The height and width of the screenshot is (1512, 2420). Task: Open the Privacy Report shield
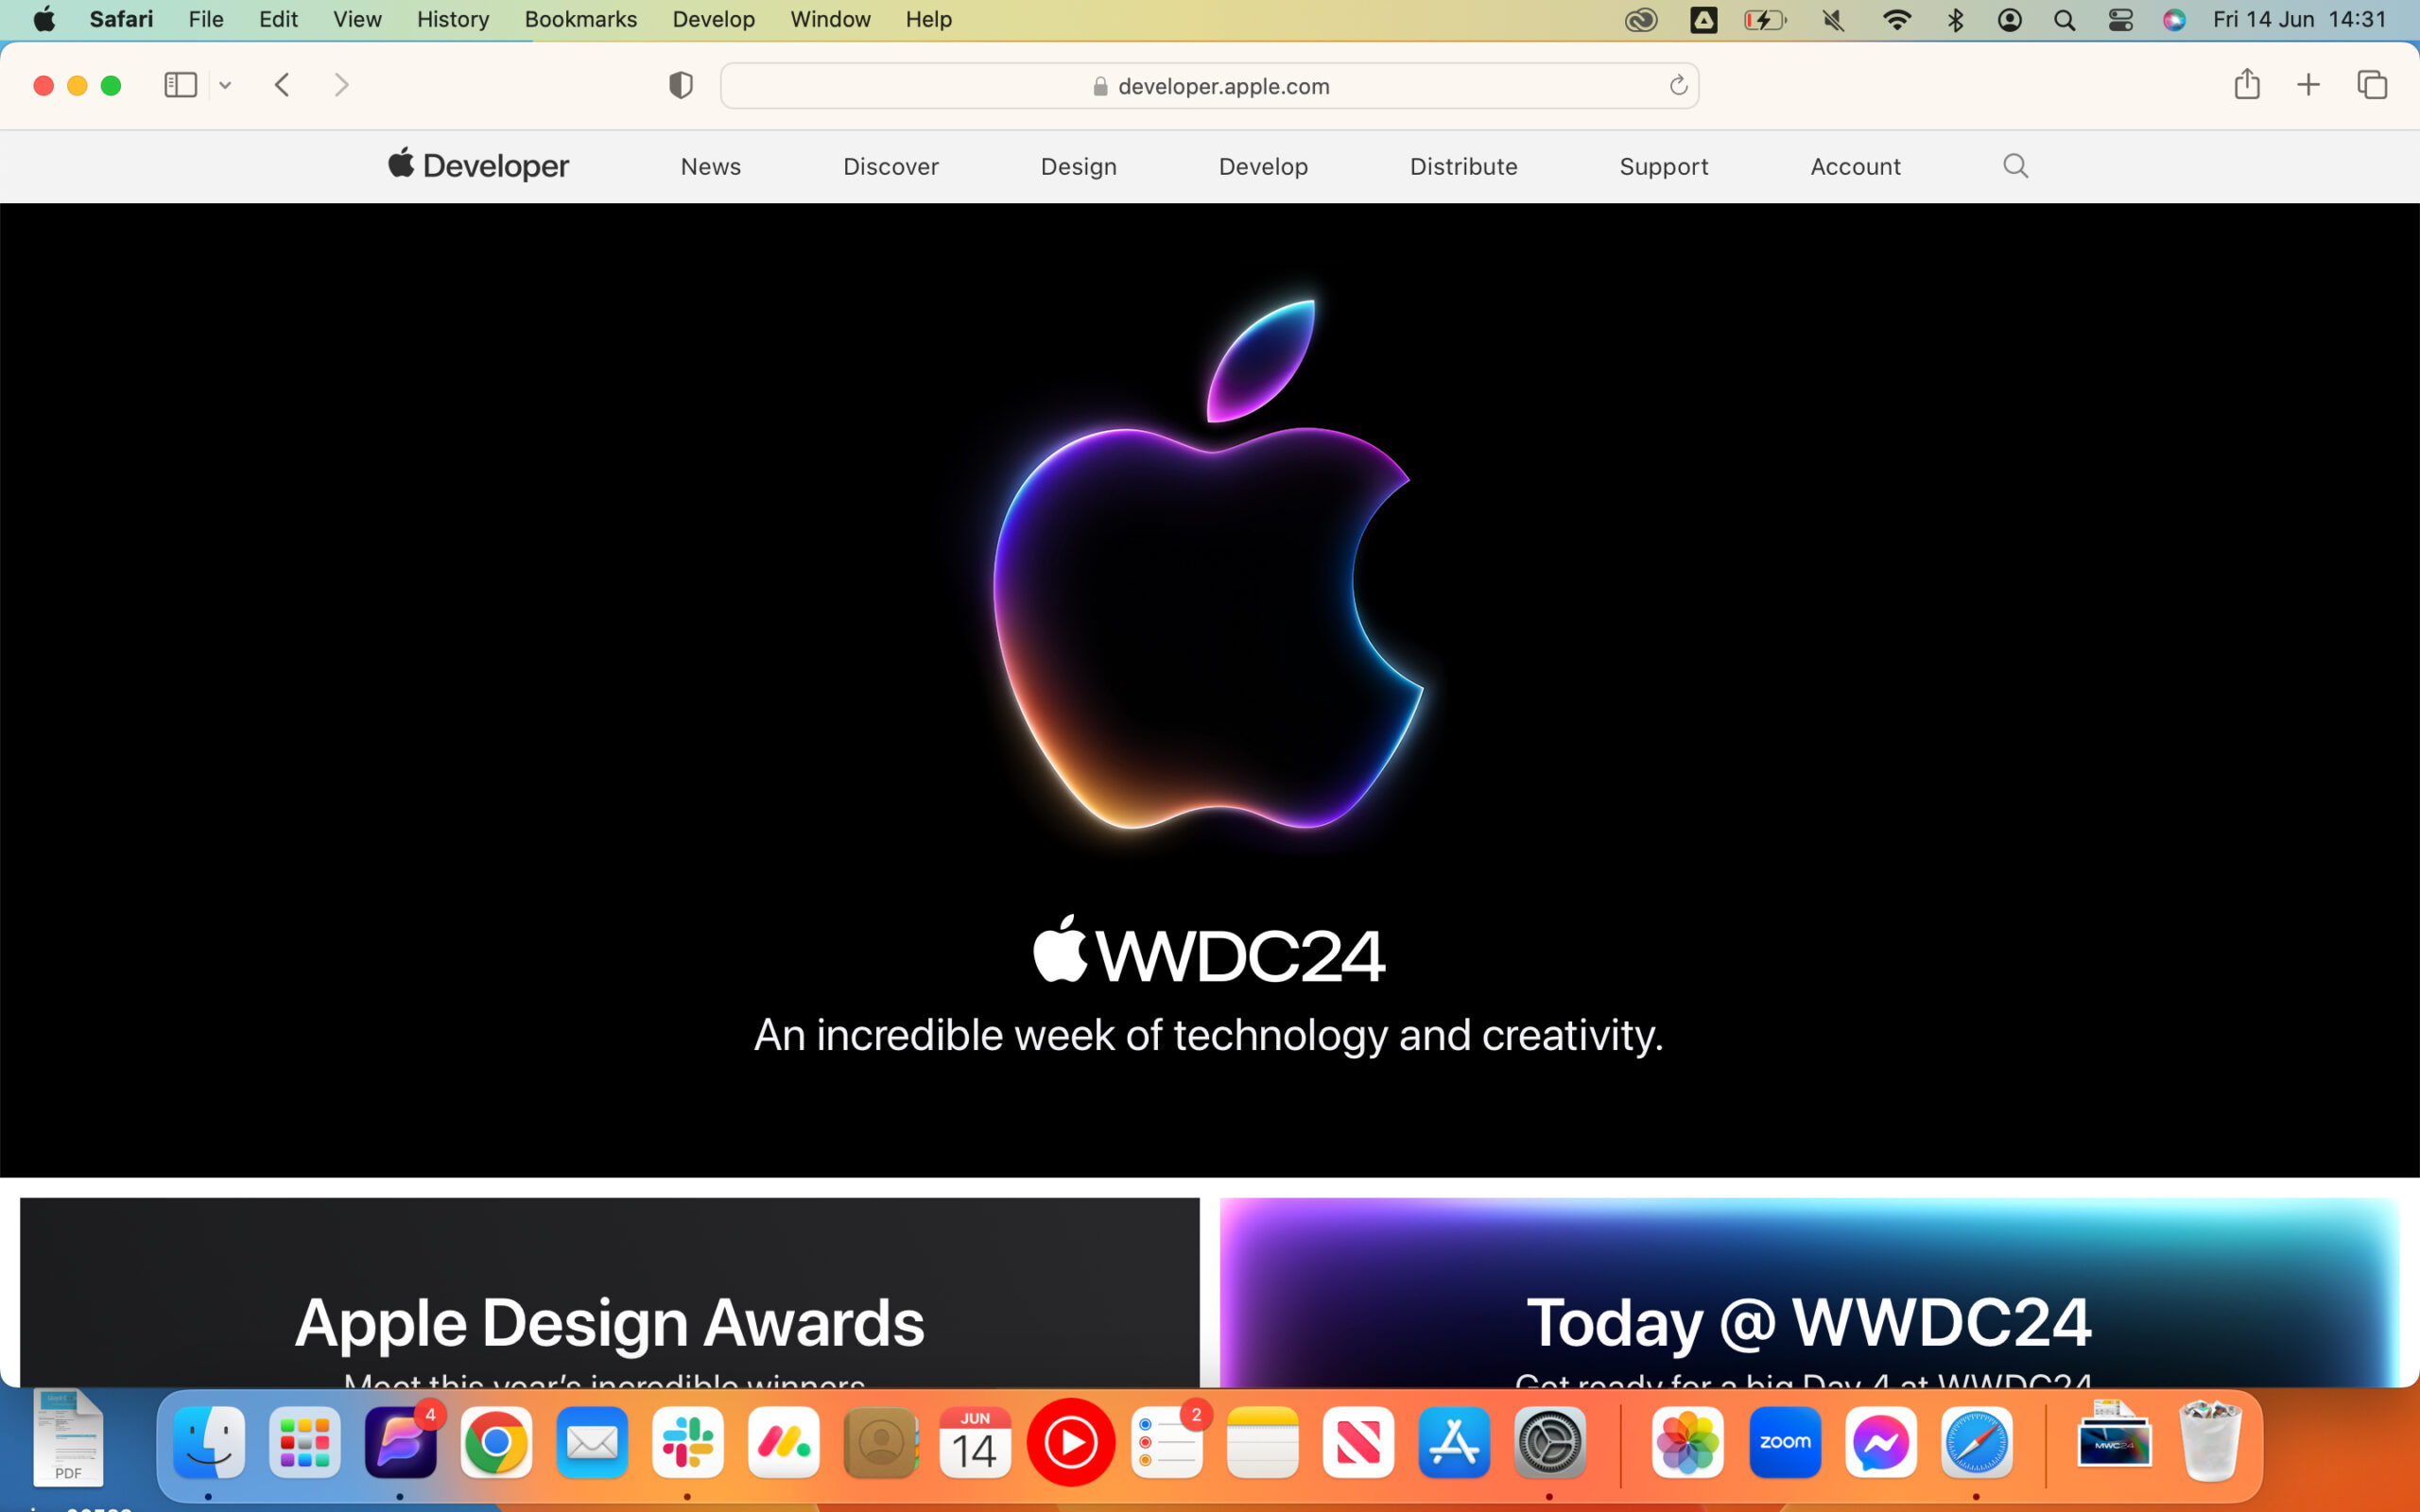(x=680, y=84)
